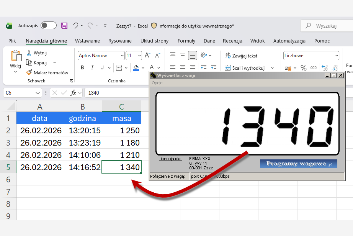The width and height of the screenshot is (353, 236).
Task: Click the Wytnij scissors icon
Action: pos(29,53)
